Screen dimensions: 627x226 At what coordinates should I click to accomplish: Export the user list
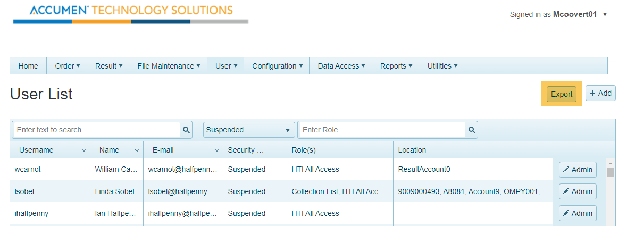point(562,94)
